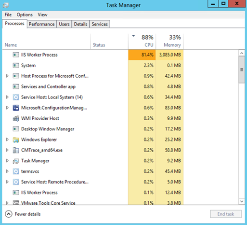This screenshot has width=247, height=225.
Task: Expand Service Host: Remote Procedure row
Action: pyautogui.click(x=7, y=182)
